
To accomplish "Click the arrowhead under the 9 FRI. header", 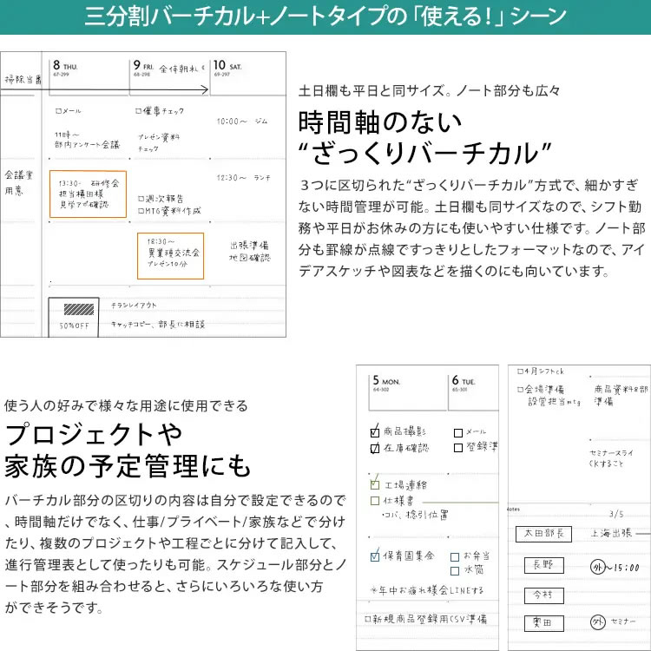I will [x=206, y=89].
